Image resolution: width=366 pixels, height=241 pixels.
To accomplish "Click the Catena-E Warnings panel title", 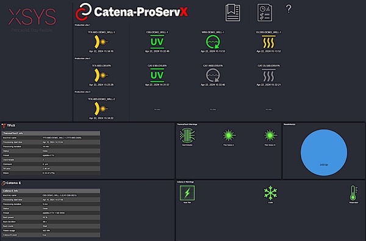I will (x=185, y=182).
